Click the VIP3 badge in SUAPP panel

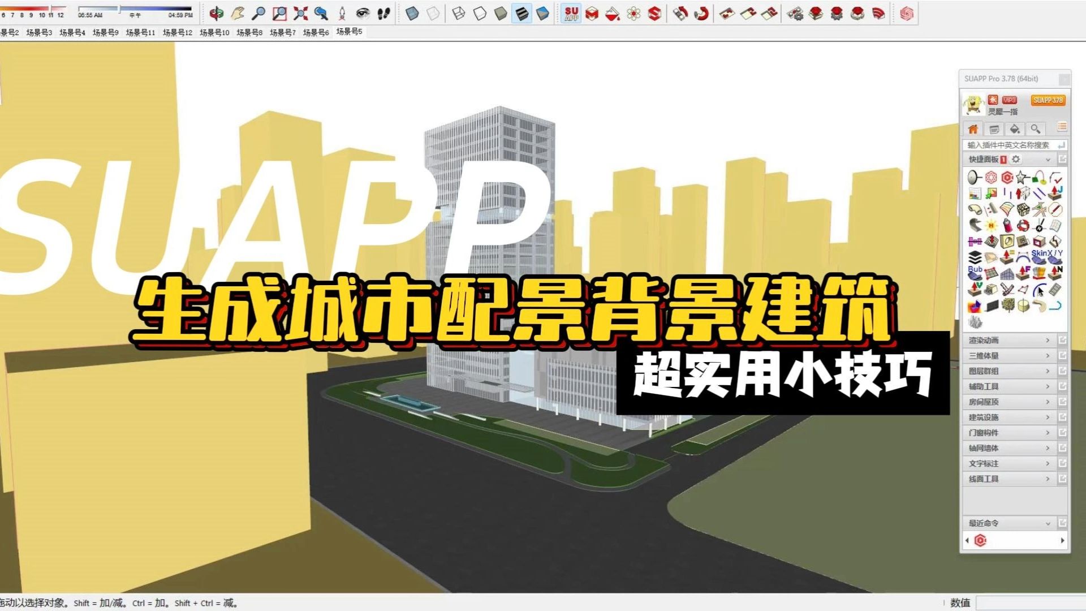(1010, 100)
